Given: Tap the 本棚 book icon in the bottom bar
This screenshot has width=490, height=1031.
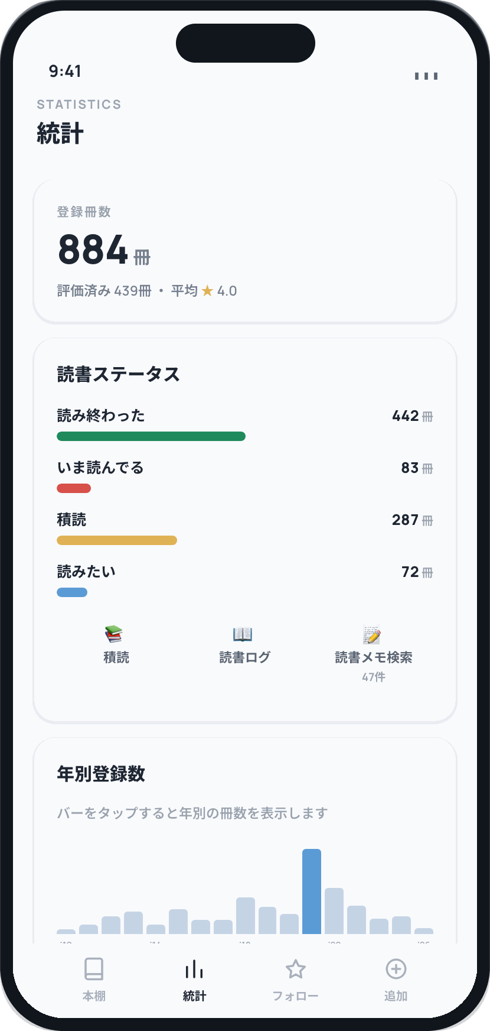Looking at the screenshot, I should pyautogui.click(x=94, y=969).
